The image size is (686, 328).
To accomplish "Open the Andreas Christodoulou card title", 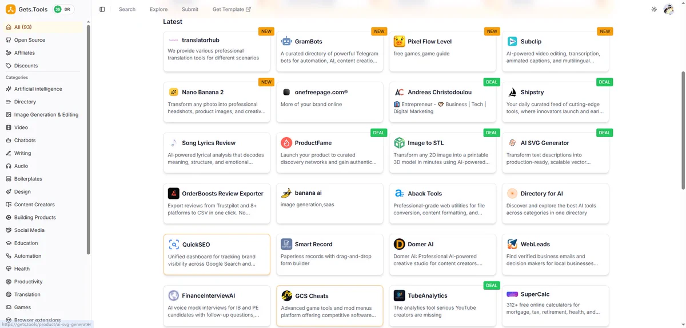I will (440, 92).
